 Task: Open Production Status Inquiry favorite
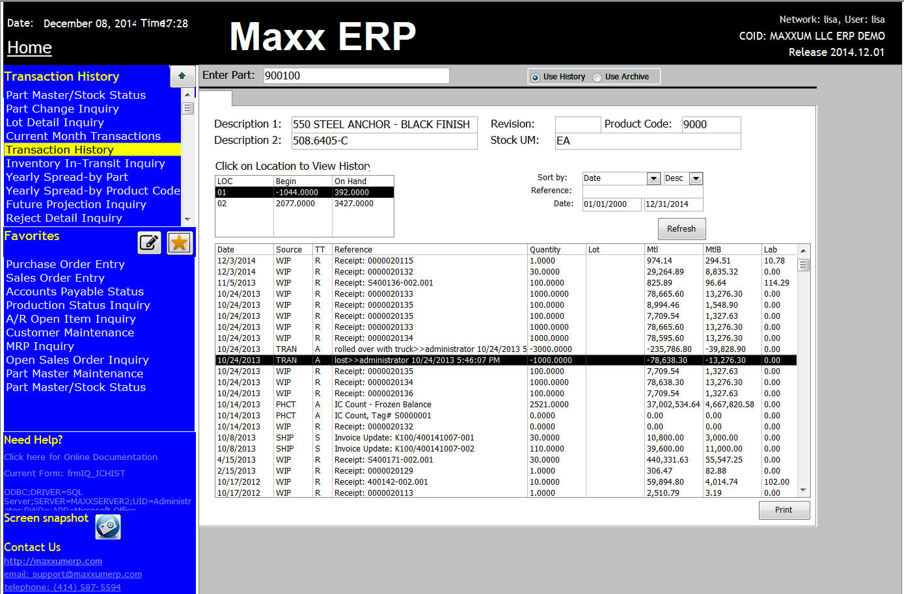point(78,305)
